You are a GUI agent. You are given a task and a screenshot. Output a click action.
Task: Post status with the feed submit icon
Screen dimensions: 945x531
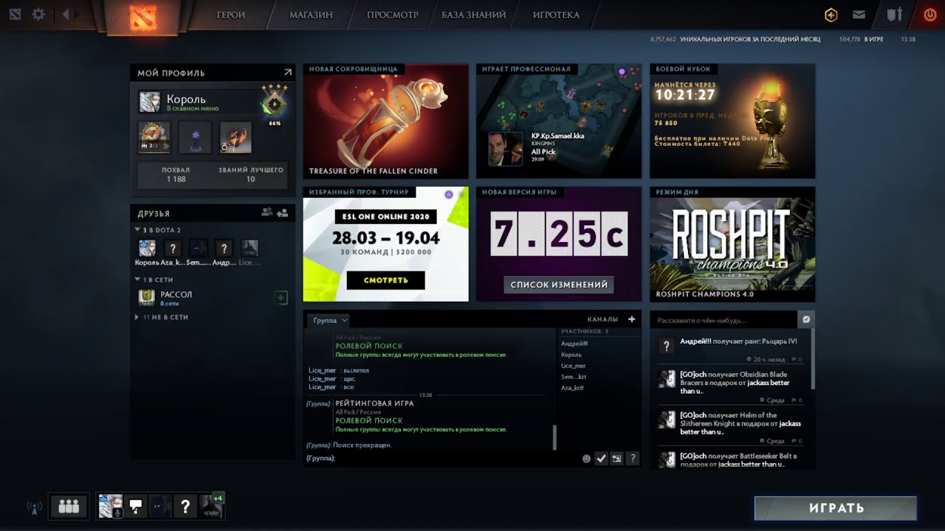806,319
